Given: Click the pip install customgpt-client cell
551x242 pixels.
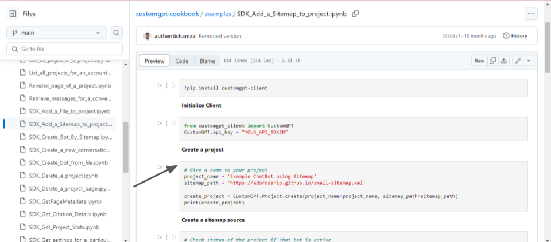Looking at the screenshot, I should point(354,88).
